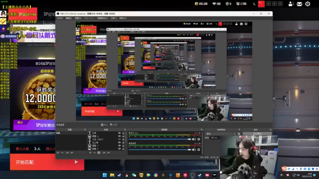Open 麦克风/Aux audio settings gear
The height and width of the screenshot is (179, 319).
tap(199, 139)
